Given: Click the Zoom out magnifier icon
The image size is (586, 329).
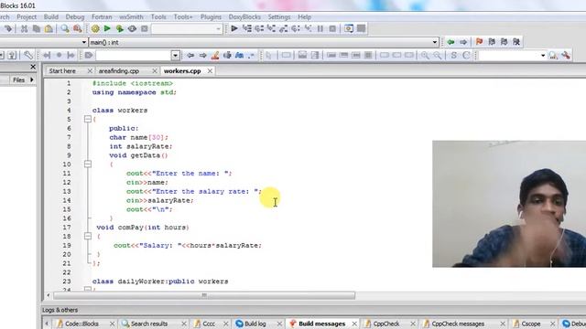Looking at the screenshot, I should coord(438,56).
